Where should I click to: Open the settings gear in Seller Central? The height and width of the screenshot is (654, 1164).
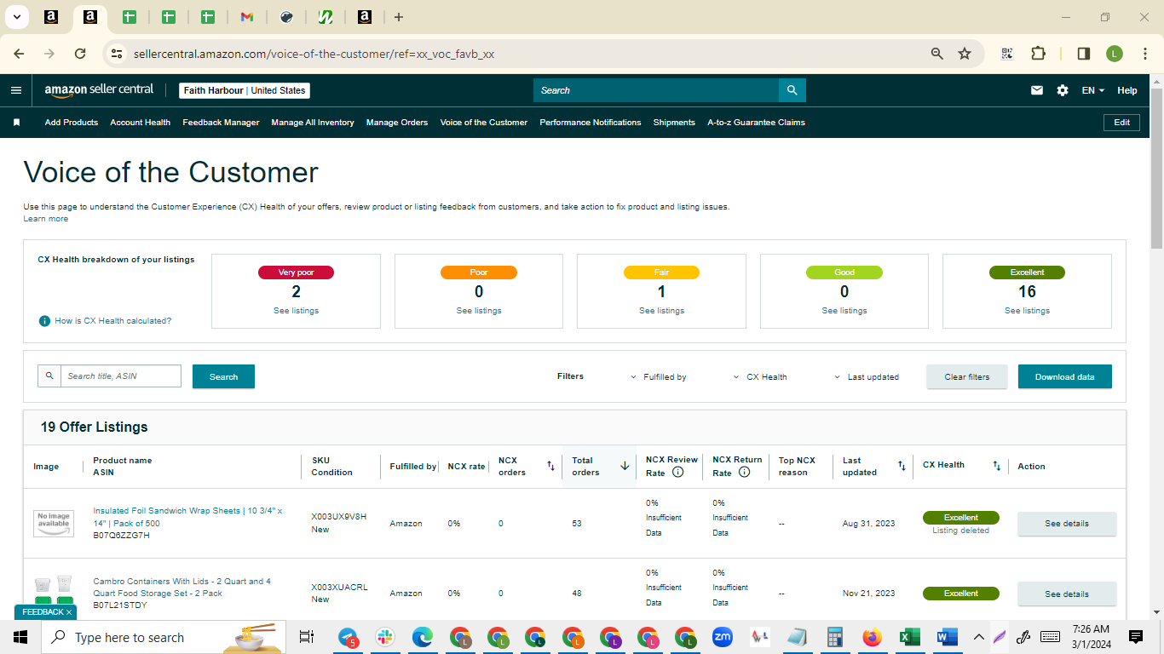[x=1063, y=90]
